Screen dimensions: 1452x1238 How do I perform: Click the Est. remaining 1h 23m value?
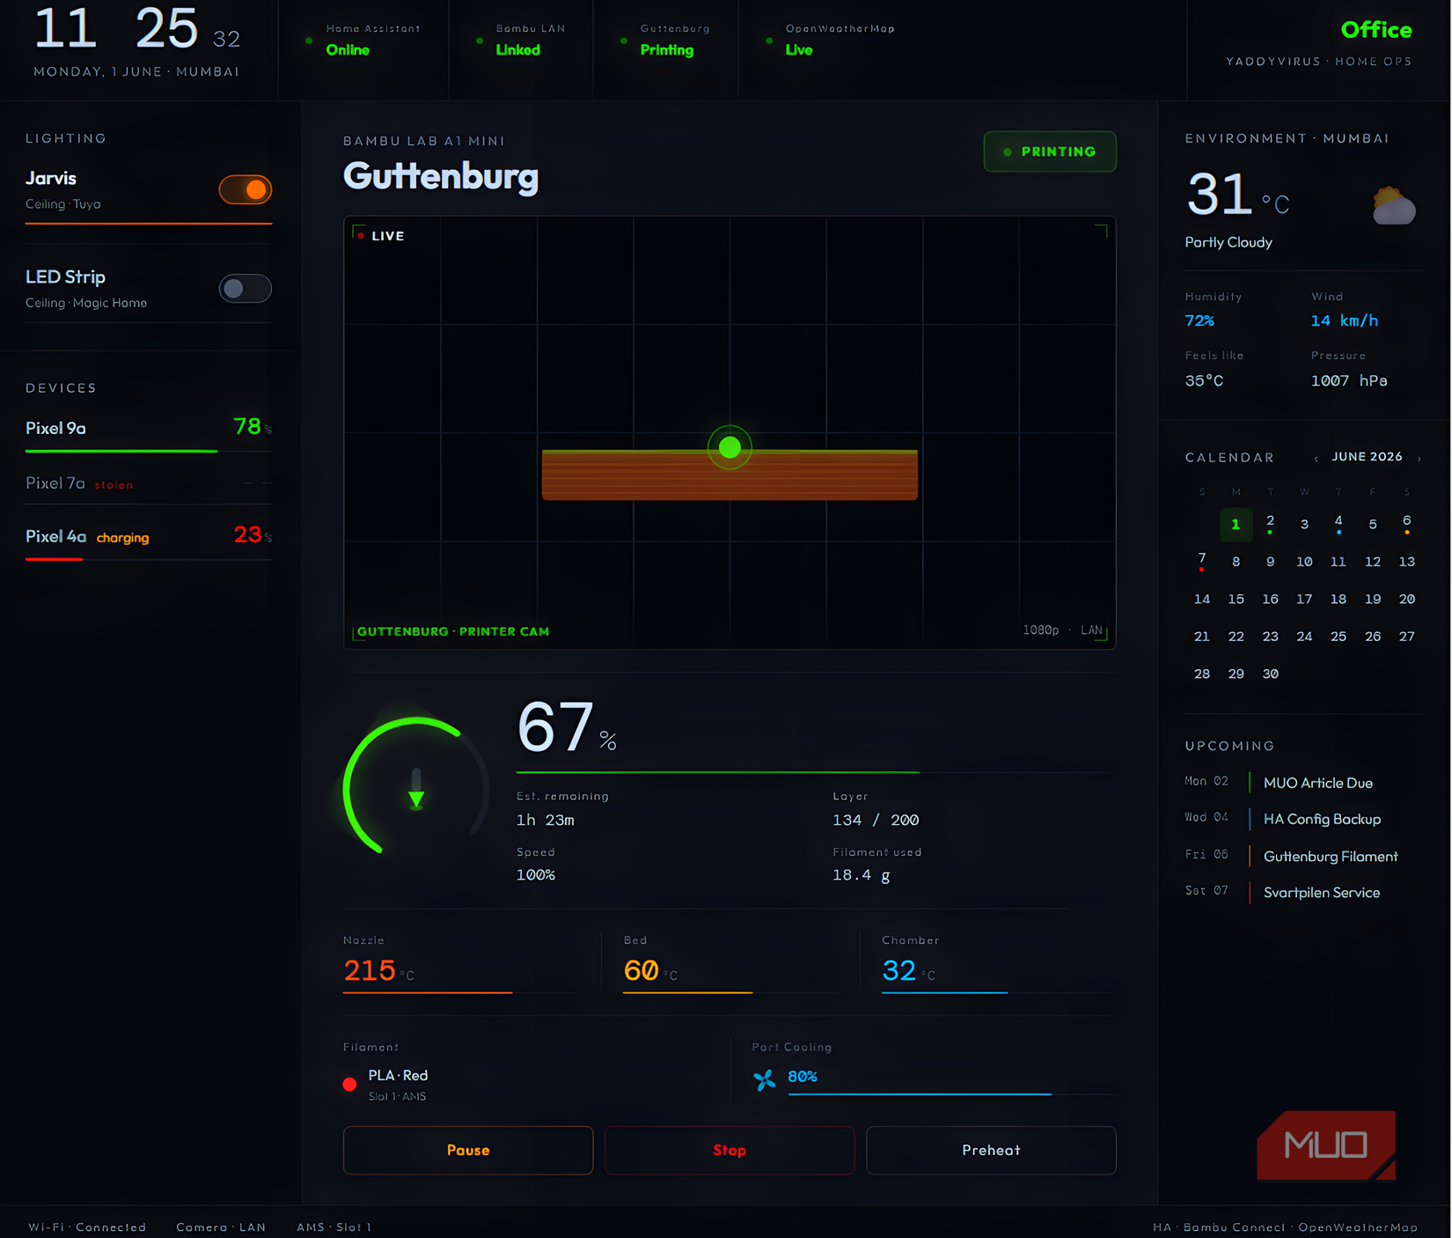click(x=546, y=820)
